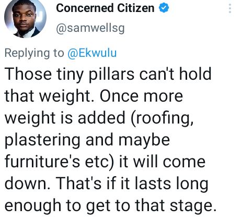Open the Concerned Citizen display name
Screen dimensions: 242x221
click(x=105, y=8)
